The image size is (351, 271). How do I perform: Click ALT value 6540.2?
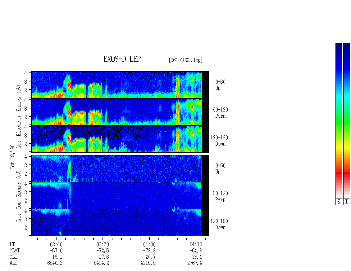55,263
